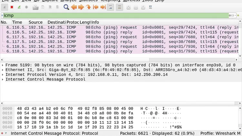The image size is (242, 136).
Task: Open capture options gear icon
Action: click(26, 7)
